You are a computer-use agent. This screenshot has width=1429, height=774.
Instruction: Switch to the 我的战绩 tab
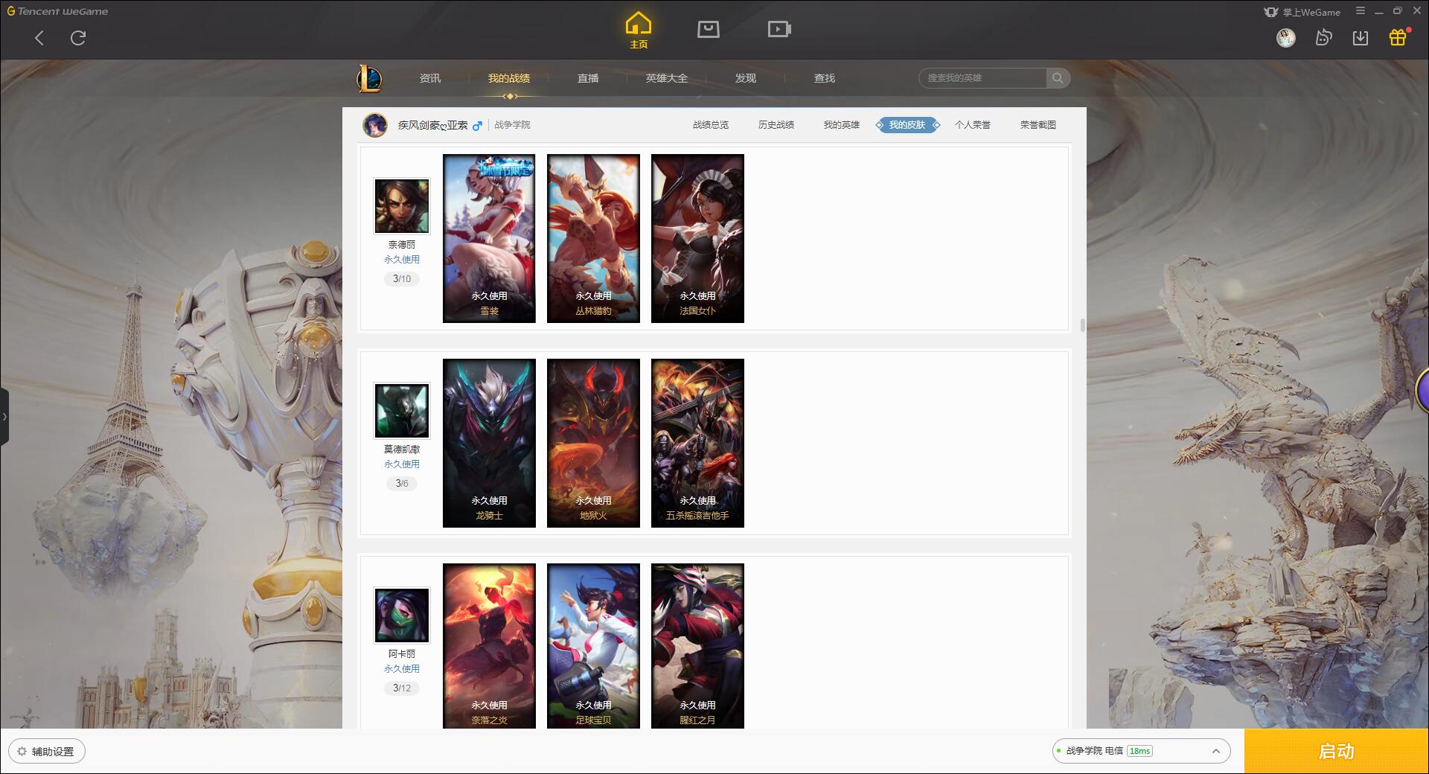(509, 78)
